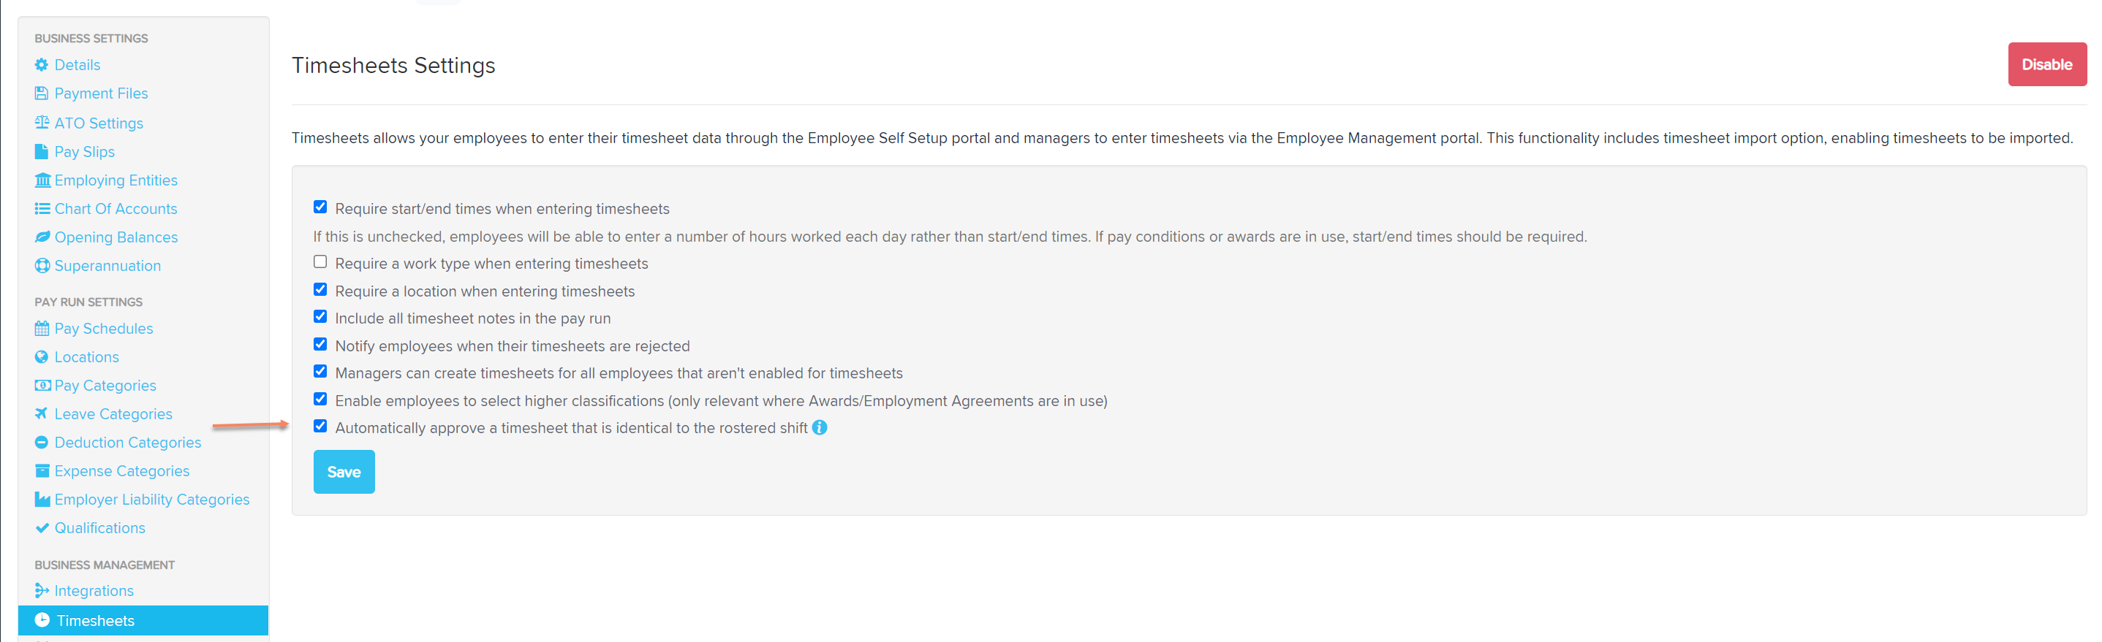
Task: View Pay Slips settings
Action: click(83, 151)
